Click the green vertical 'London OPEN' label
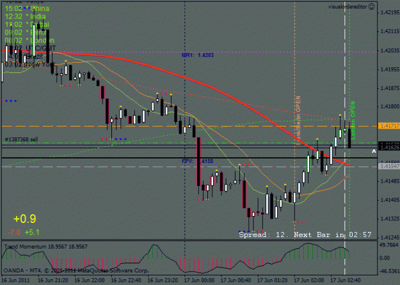 (353, 120)
